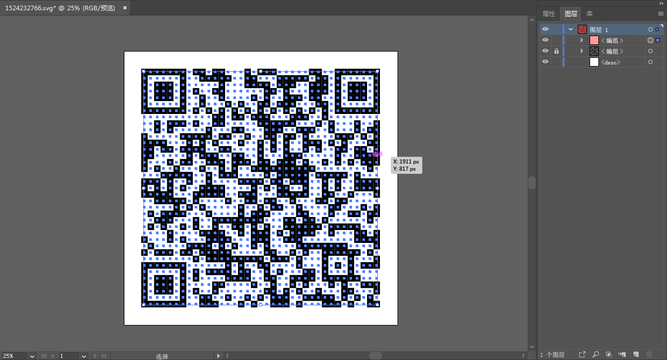Click the white desc thumbnail
Viewport: 667px width, 360px height.
click(594, 62)
